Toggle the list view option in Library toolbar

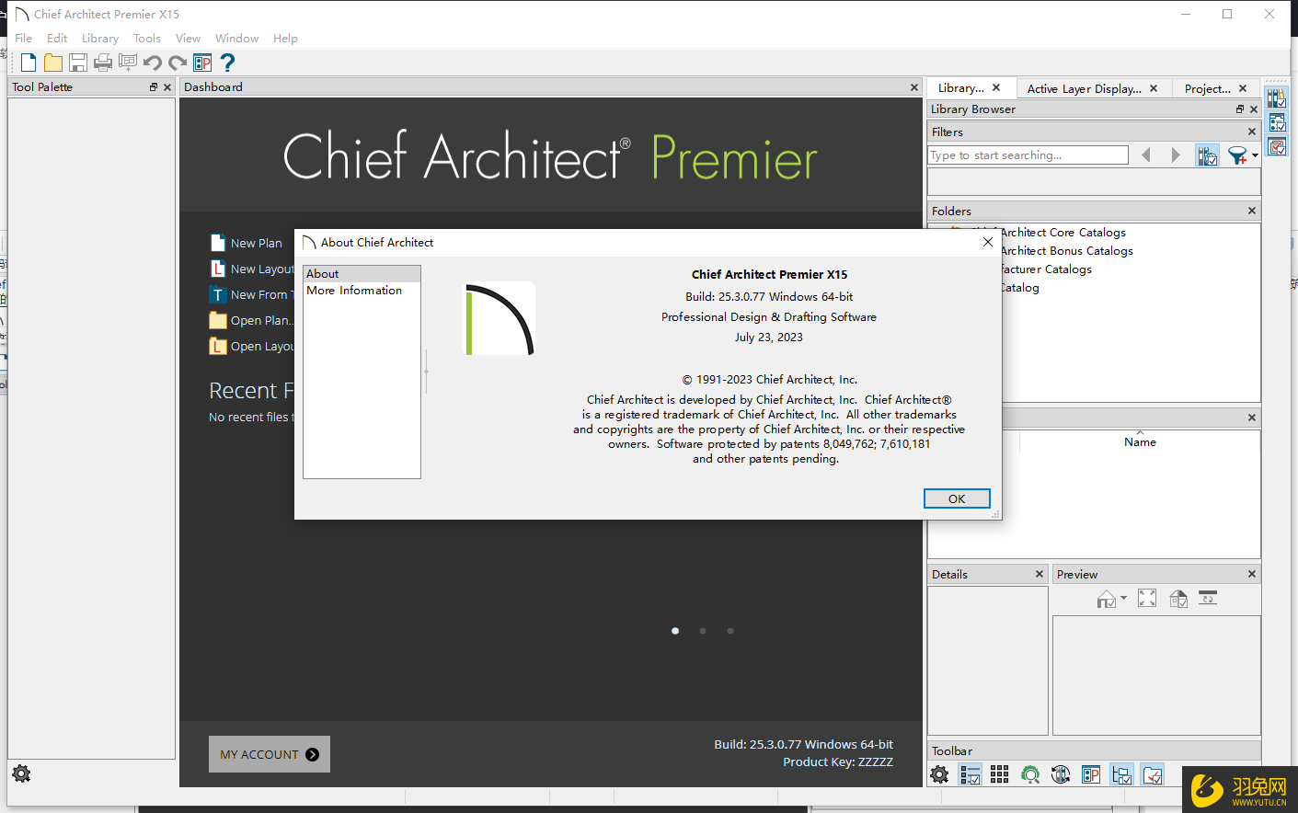point(970,774)
